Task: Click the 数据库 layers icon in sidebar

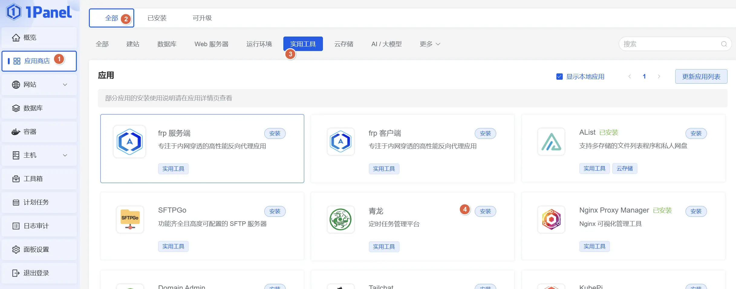Action: pos(16,108)
